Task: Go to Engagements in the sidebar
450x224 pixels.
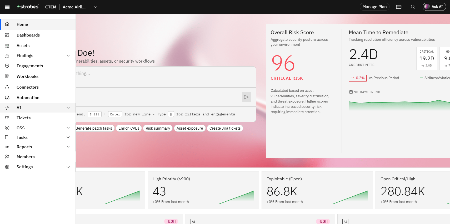Action: click(38, 66)
